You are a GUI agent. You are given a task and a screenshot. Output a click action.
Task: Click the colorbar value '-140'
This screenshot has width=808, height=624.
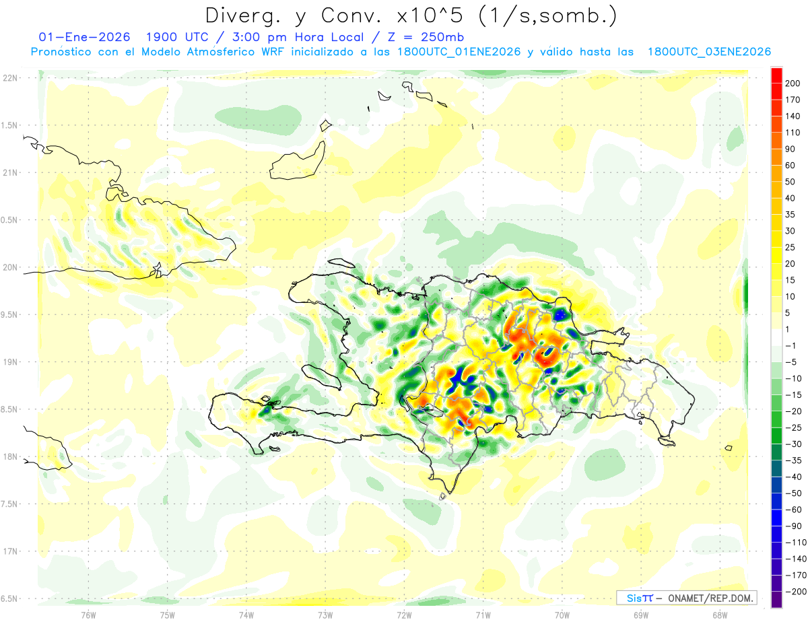(x=795, y=559)
